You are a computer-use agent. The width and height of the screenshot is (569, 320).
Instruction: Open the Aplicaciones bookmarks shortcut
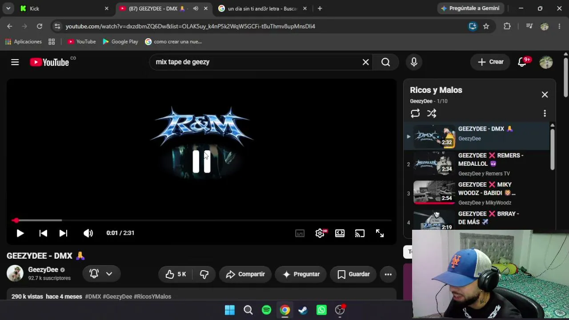coord(23,42)
